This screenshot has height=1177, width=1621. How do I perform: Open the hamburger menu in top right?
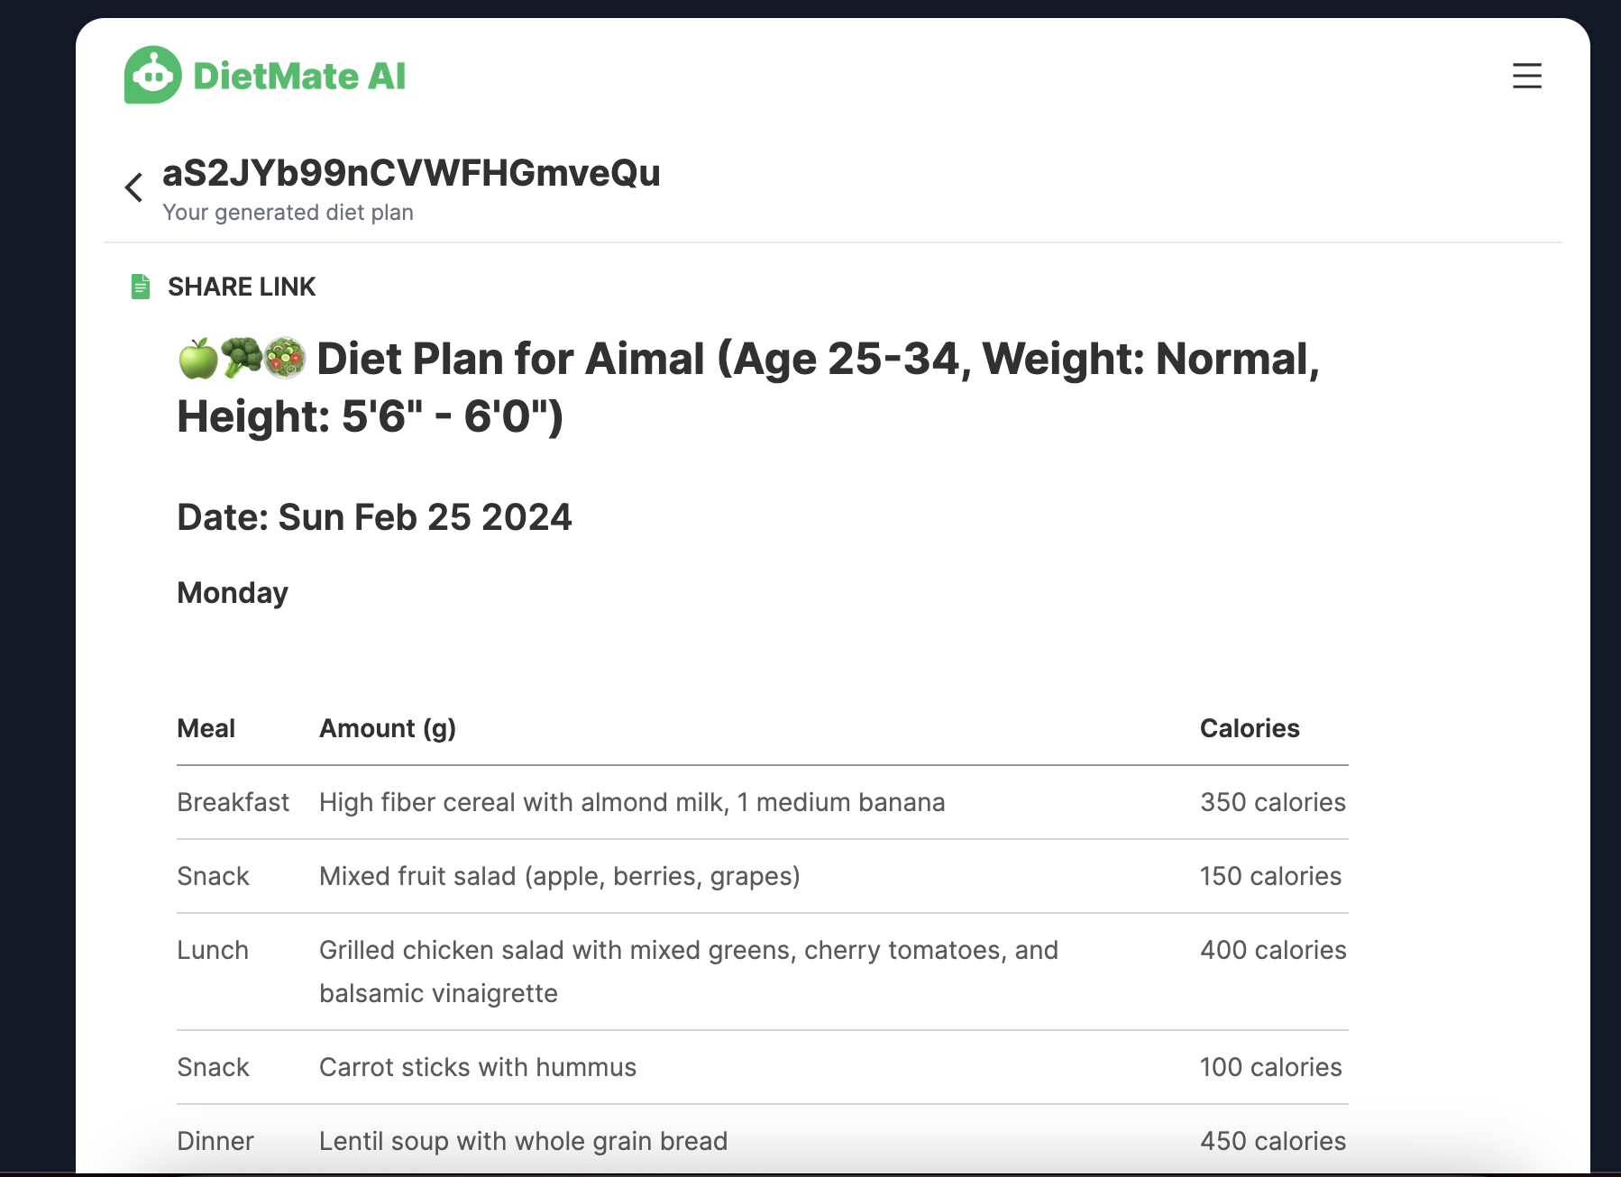click(x=1526, y=76)
